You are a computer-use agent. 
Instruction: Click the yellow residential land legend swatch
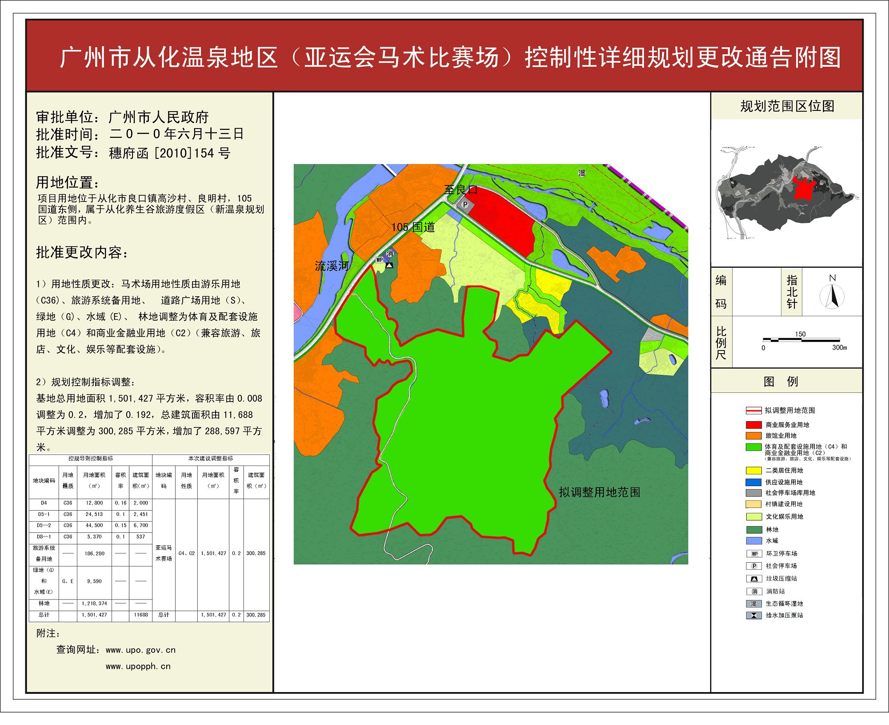754,471
